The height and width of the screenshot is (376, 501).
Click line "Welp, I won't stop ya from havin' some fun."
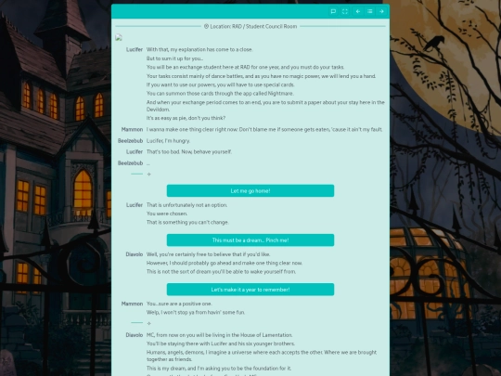pos(196,312)
